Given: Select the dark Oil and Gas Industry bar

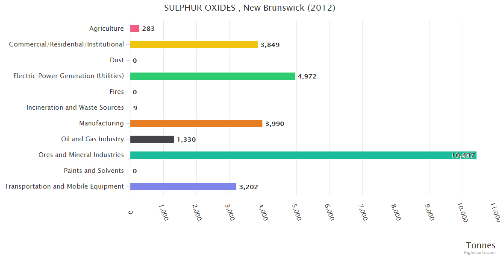Looking at the screenshot, I should coord(152,139).
